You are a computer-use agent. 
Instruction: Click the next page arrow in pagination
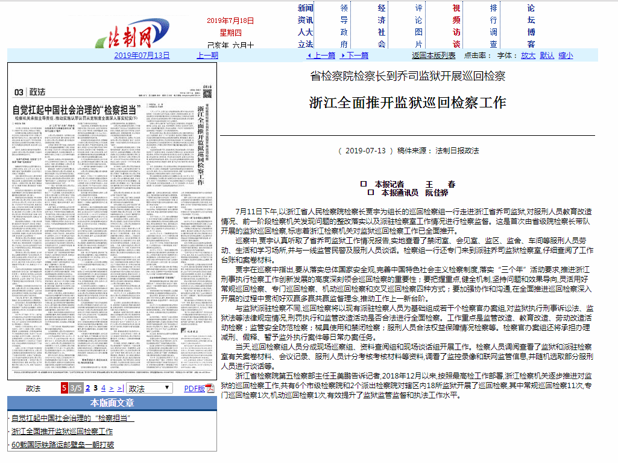pos(112,388)
